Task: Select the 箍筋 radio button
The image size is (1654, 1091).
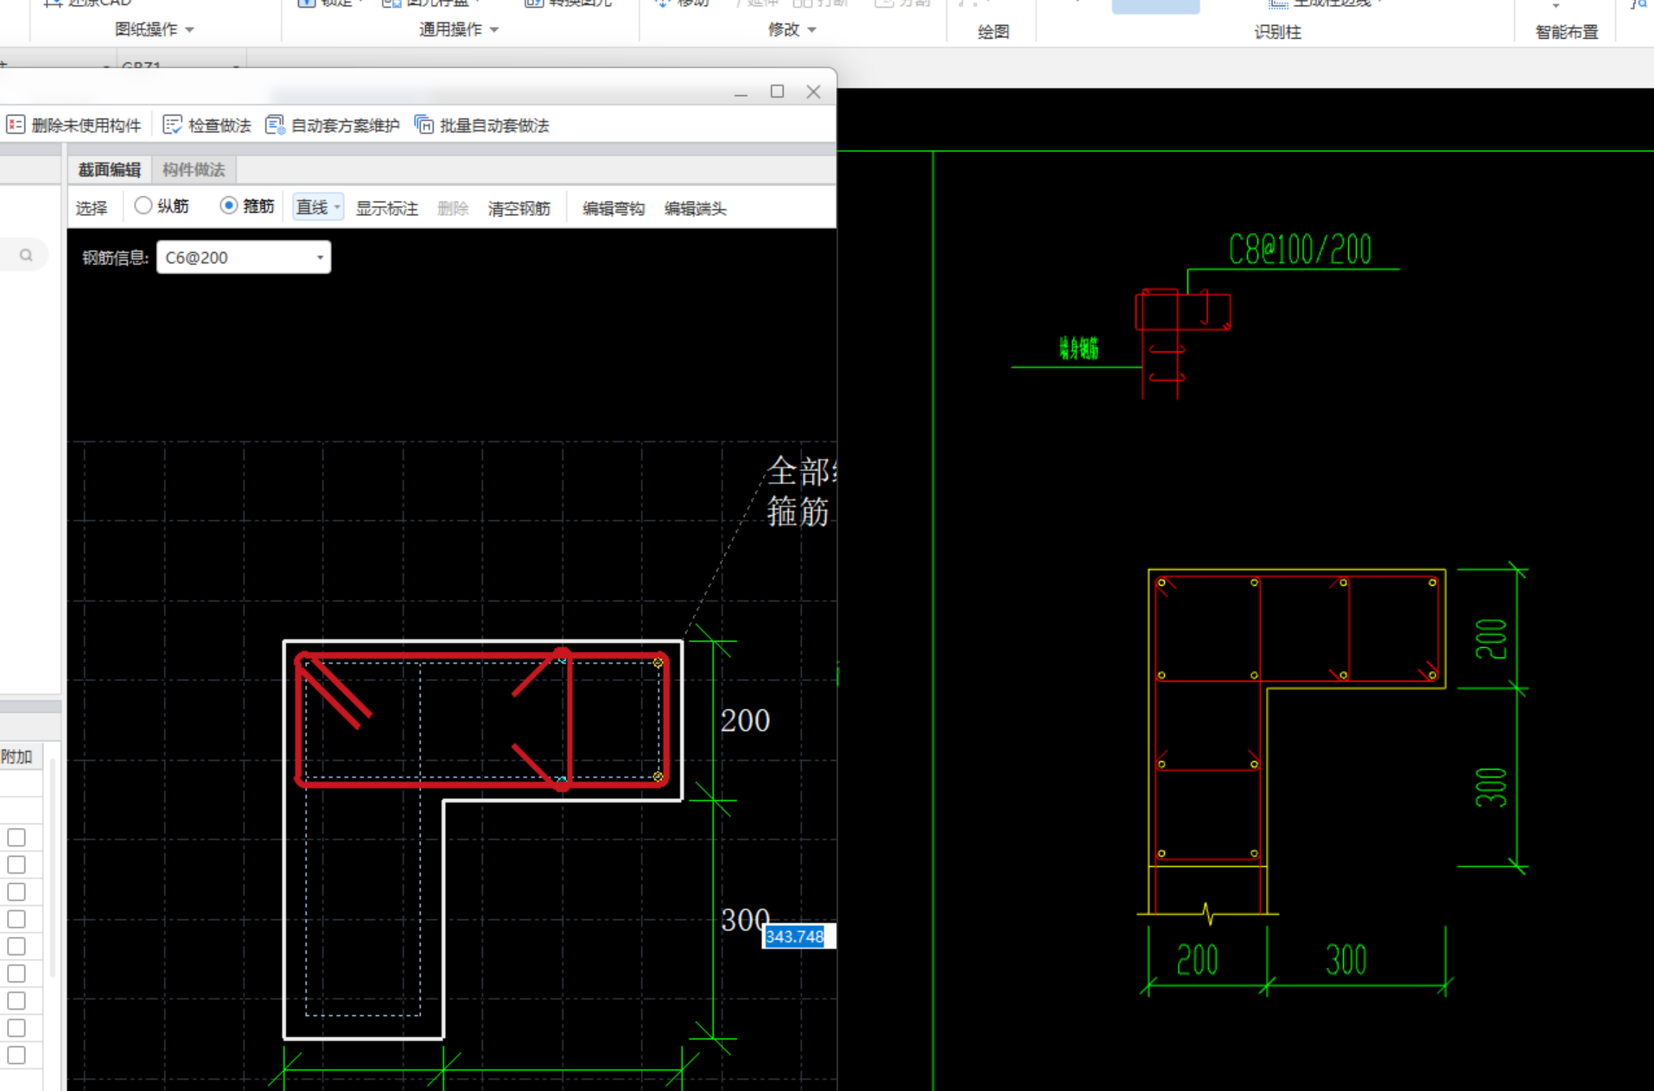Action: [228, 206]
